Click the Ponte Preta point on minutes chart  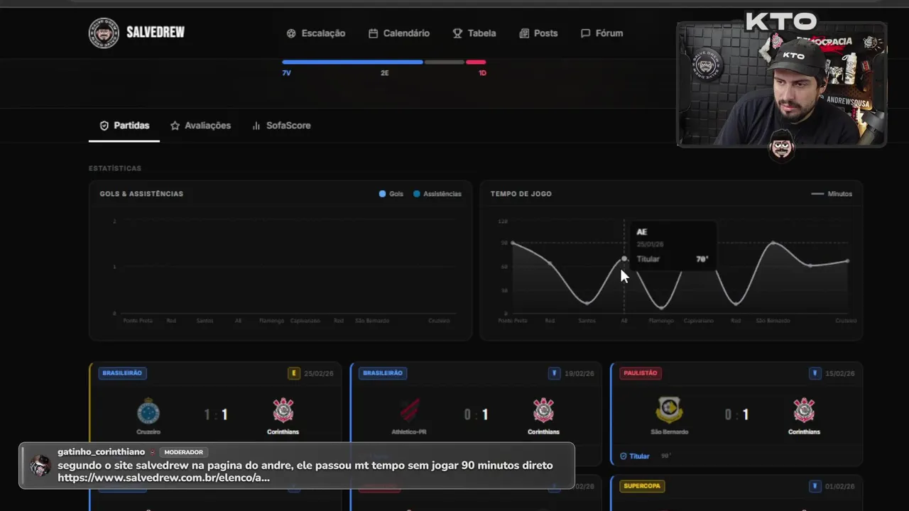click(513, 243)
